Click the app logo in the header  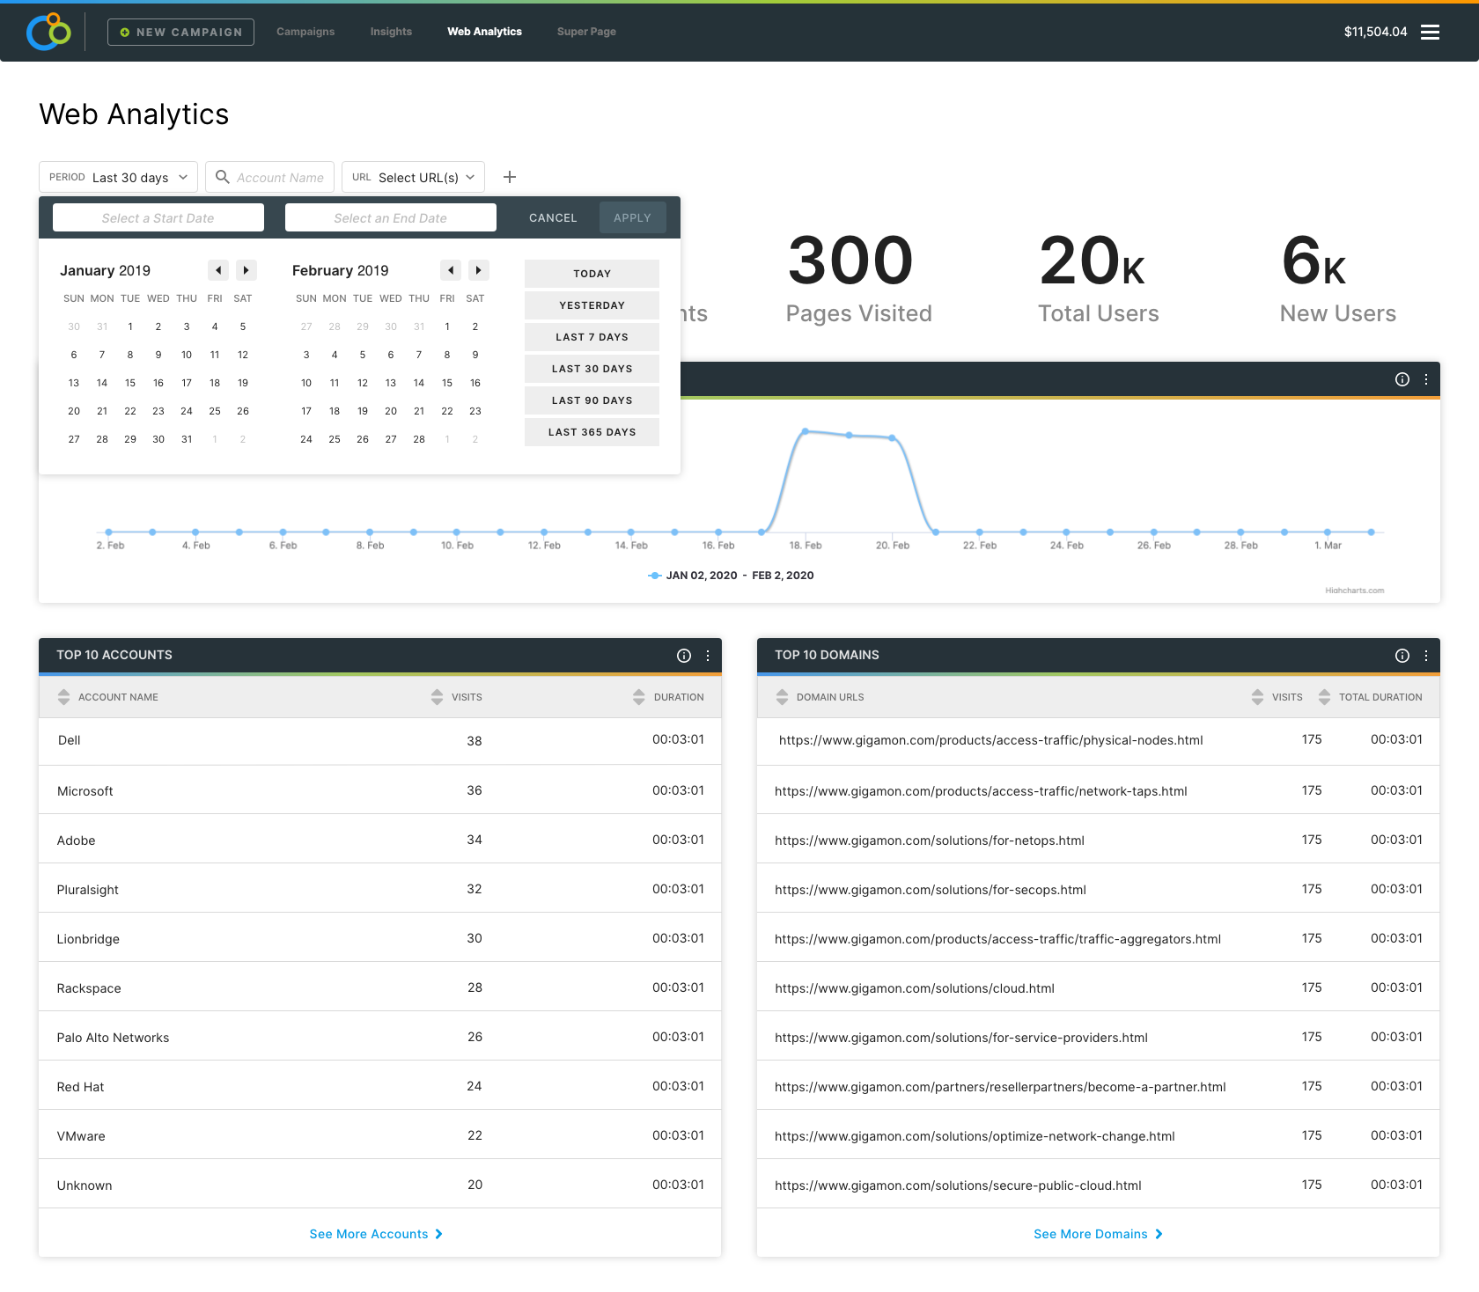[48, 32]
